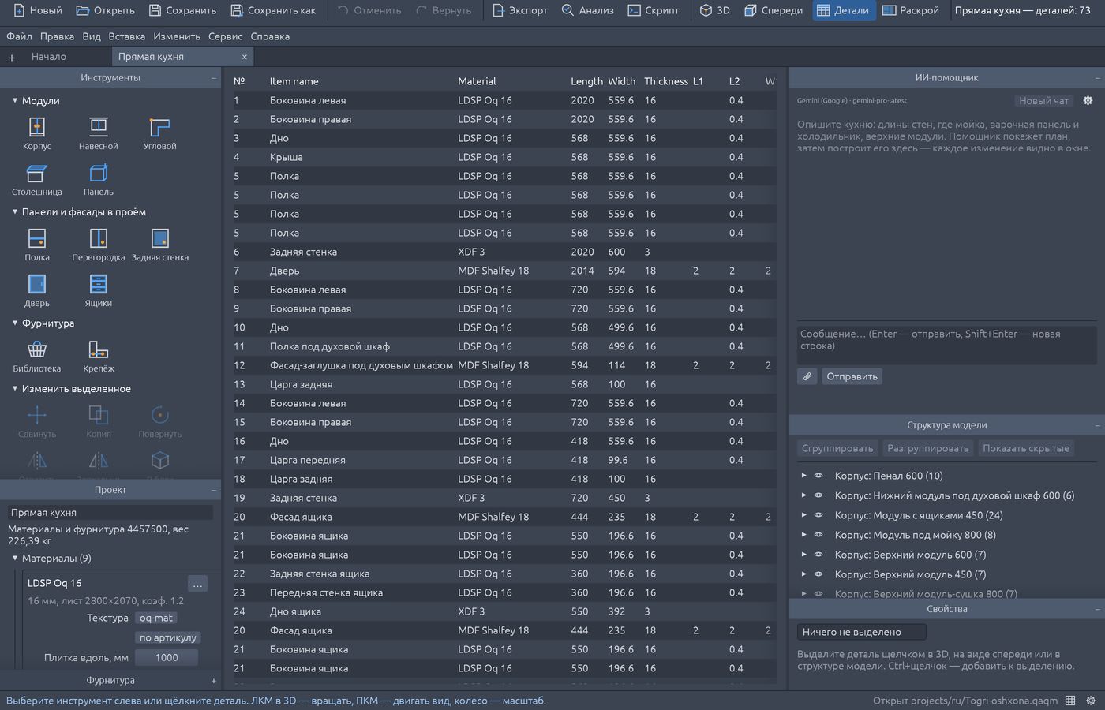Insert a Полка using the tools panel
The width and height of the screenshot is (1105, 710).
[37, 245]
